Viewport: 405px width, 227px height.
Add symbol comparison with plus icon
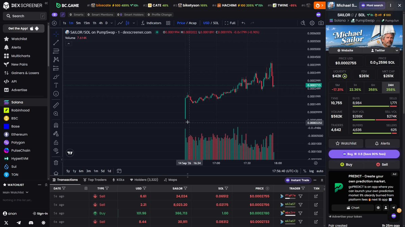(54, 23)
